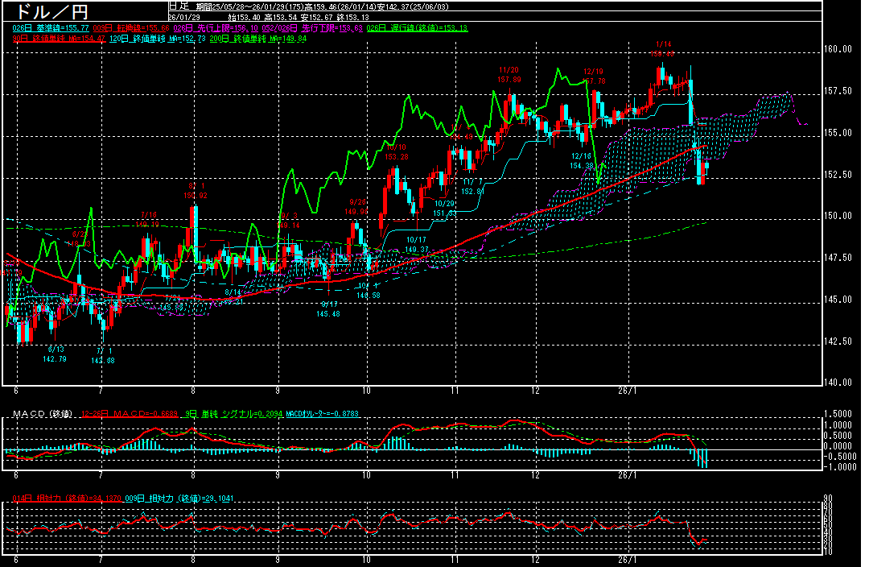Click the ドル／円 chart title
869x567 pixels.
click(47, 11)
